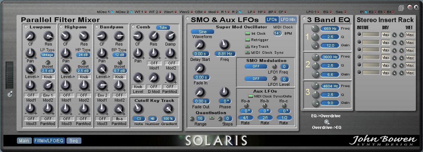Click the lfo-c Rate 1/2 button
The width and height of the screenshot is (423, 152).
[x=284, y=118]
